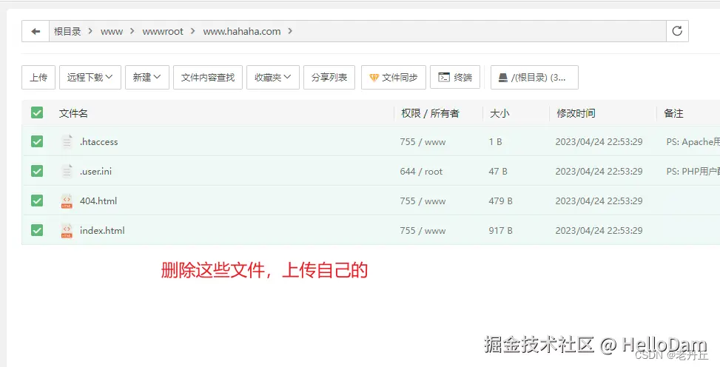Open the index.html file name
The width and height of the screenshot is (720, 367).
102,230
